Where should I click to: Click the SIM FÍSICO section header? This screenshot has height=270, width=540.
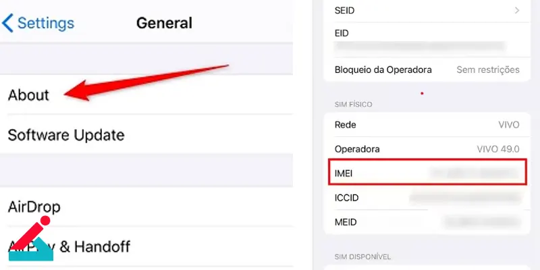353,105
